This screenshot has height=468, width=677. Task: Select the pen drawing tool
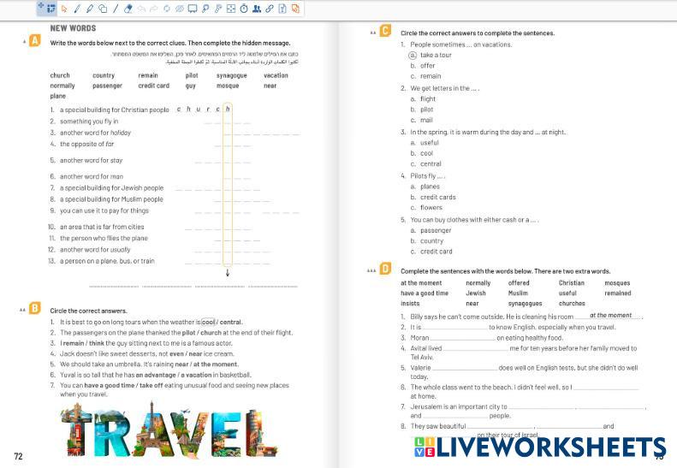[78, 9]
